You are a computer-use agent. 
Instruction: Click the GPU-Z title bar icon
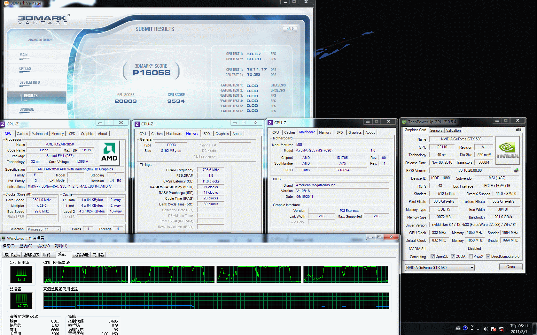(x=404, y=122)
